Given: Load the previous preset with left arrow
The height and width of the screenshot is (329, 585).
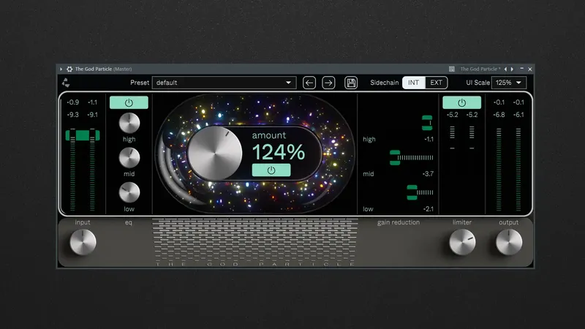Looking at the screenshot, I should coord(309,83).
